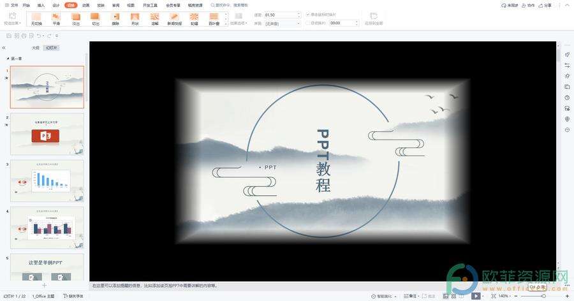The image size is (574, 301).
Task: Click the zoom out minus icon
Action: click(516, 296)
